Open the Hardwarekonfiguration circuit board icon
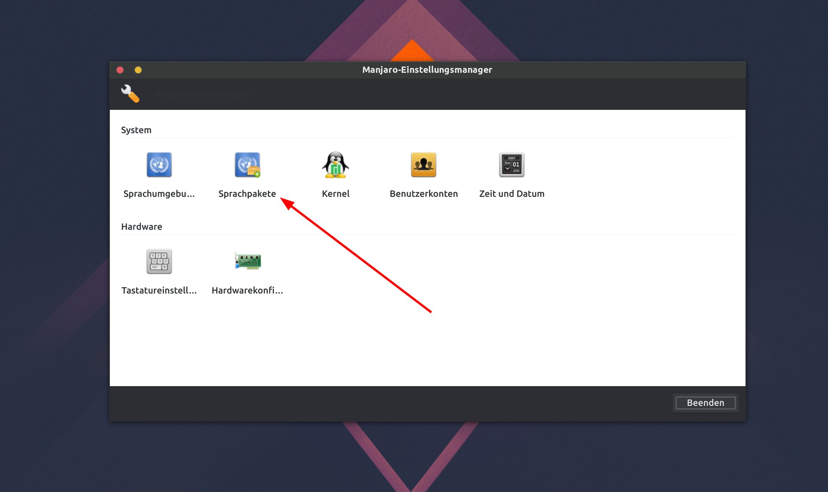Image resolution: width=828 pixels, height=492 pixels. (247, 261)
